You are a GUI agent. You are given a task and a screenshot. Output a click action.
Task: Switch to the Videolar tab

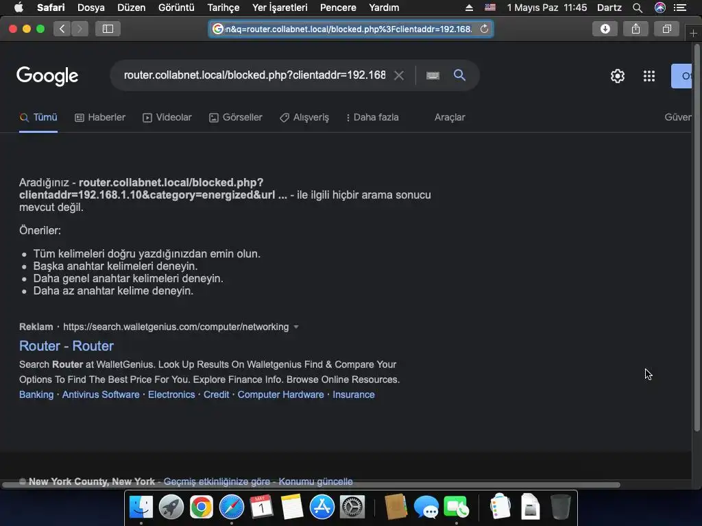167,118
